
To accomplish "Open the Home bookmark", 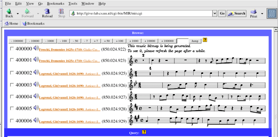I will 11,24.
